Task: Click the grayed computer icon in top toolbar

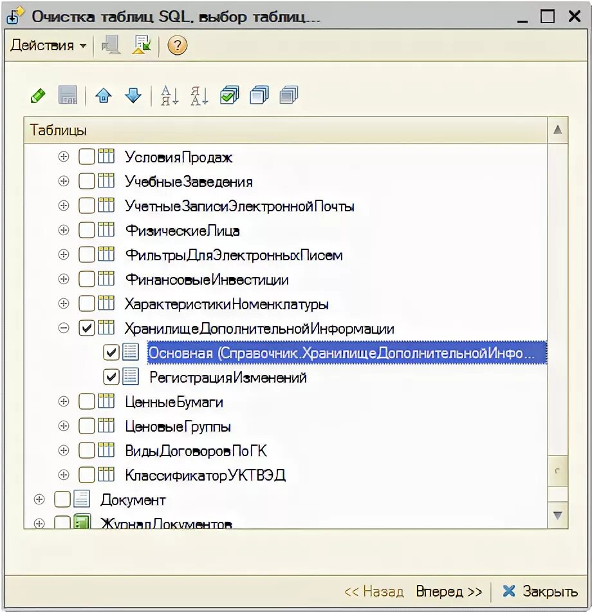Action: (111, 45)
